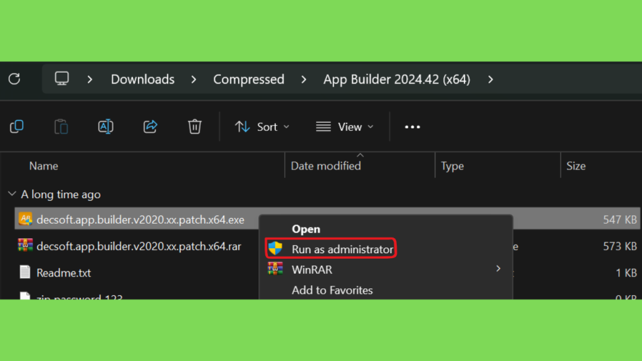The image size is (642, 361).
Task: Click the Delete trash can icon
Action: coord(195,127)
